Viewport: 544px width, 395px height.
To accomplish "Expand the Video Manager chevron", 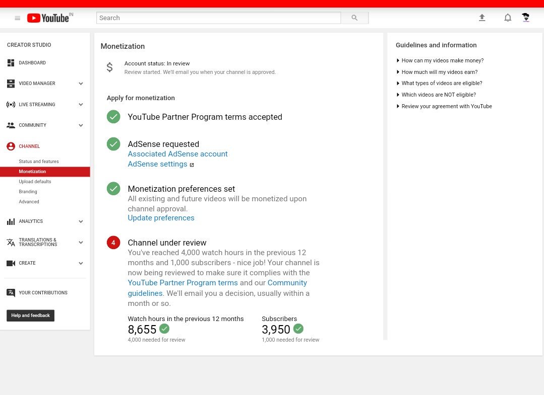I will click(81, 84).
